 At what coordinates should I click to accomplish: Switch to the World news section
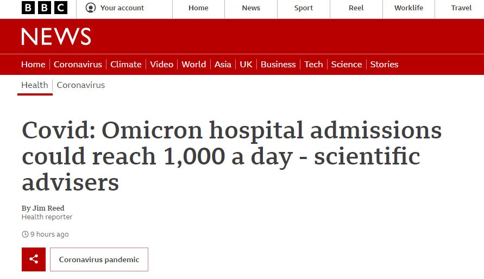pyautogui.click(x=194, y=64)
